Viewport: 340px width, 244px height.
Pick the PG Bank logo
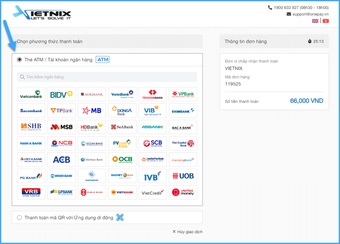click(x=31, y=176)
